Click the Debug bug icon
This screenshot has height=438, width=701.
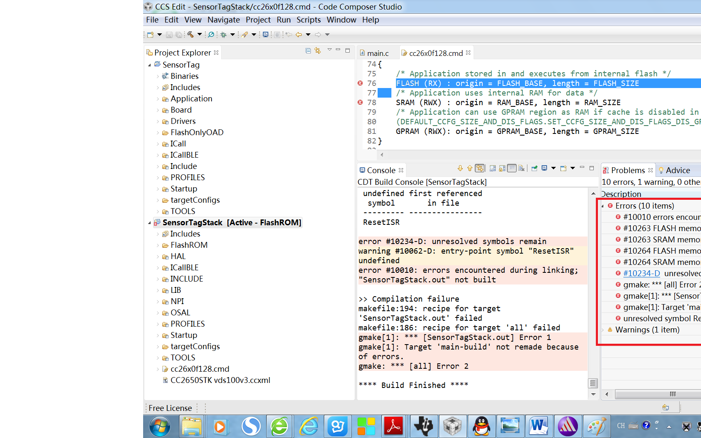tap(224, 35)
